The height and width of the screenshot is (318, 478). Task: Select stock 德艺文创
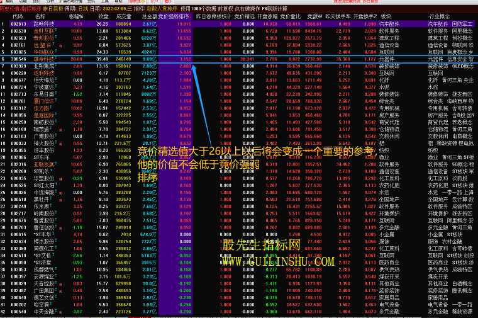point(43,298)
